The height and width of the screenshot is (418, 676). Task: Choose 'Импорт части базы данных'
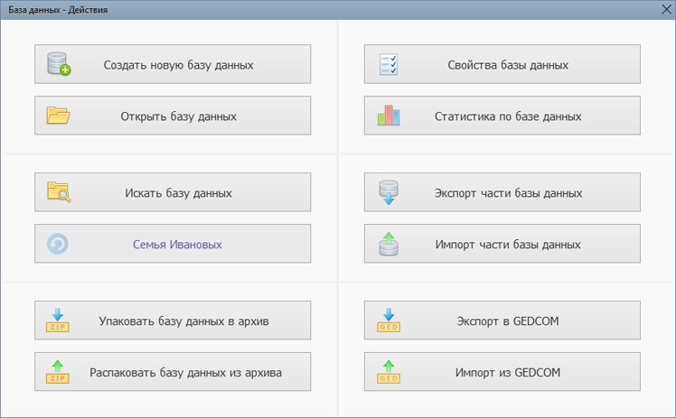click(502, 244)
